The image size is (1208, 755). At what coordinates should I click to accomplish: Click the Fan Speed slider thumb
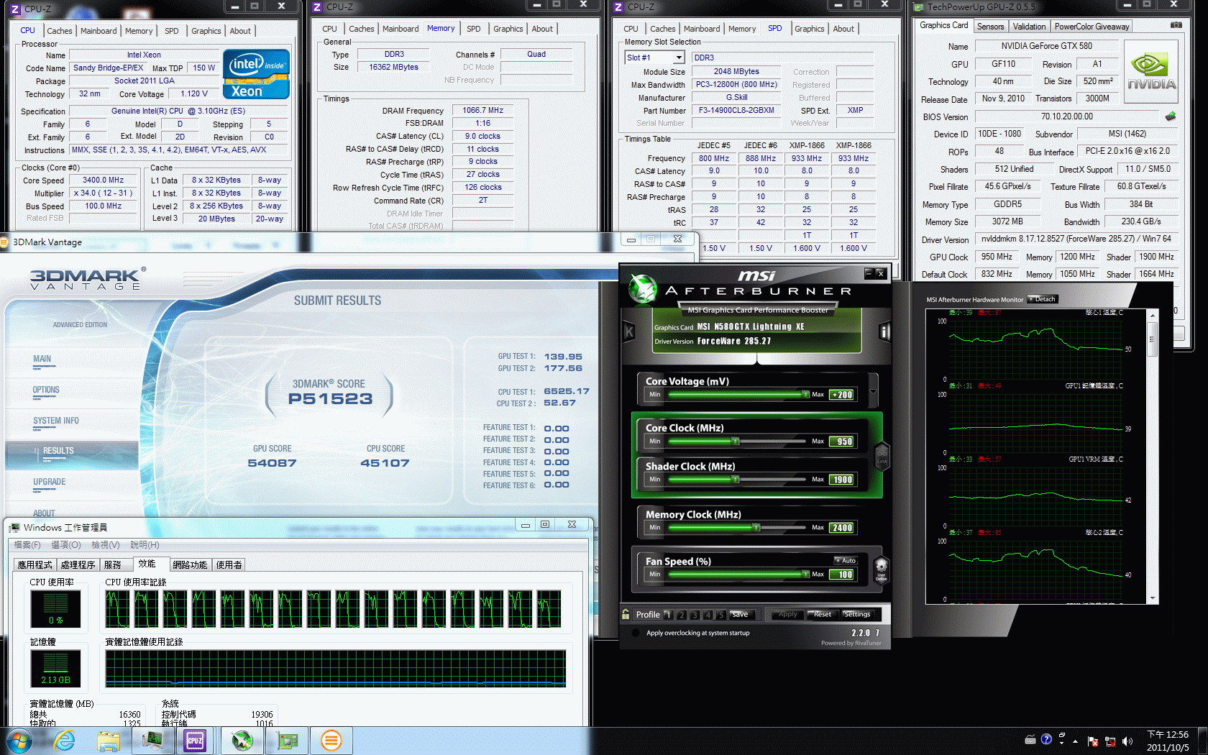coord(805,574)
